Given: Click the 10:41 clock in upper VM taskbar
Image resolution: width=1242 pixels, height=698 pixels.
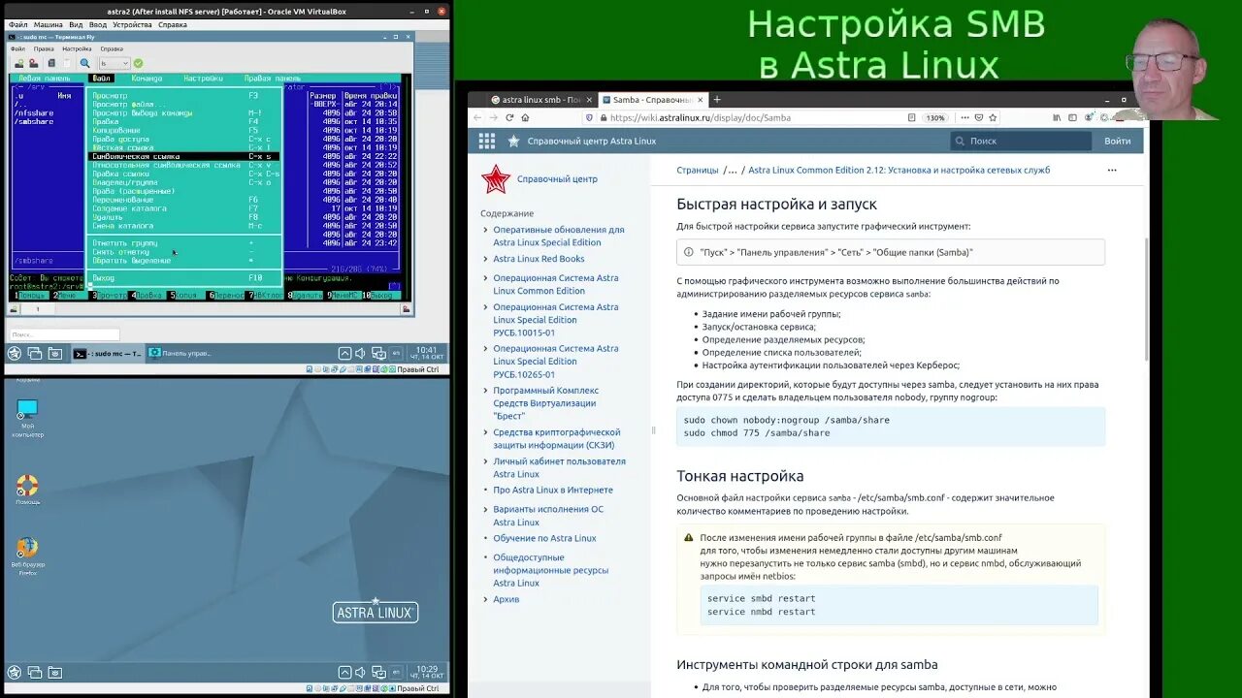Looking at the screenshot, I should pyautogui.click(x=426, y=353).
